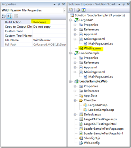
Task: Pin the Properties panel
Action: point(59,4)
